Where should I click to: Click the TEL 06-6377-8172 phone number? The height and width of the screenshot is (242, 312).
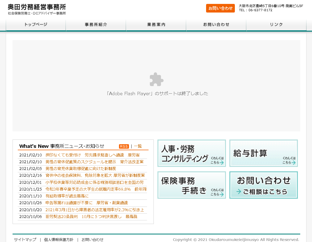coord(255,10)
